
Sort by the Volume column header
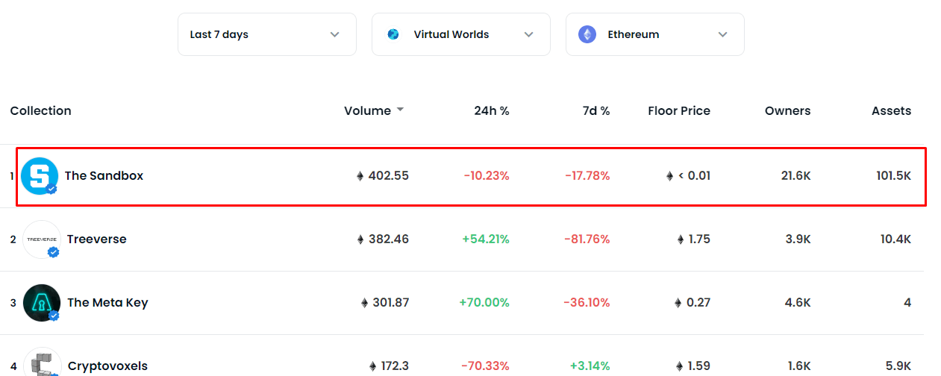pyautogui.click(x=367, y=110)
